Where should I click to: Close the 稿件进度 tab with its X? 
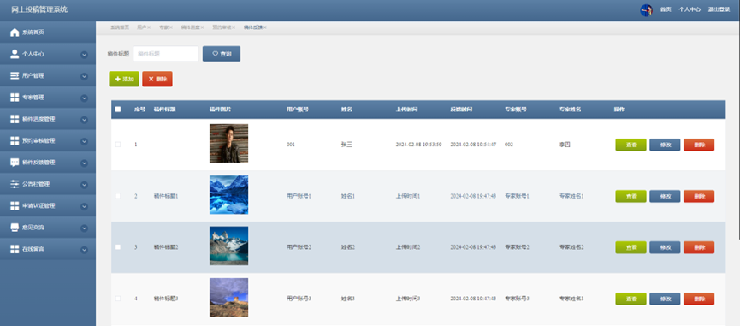202,27
